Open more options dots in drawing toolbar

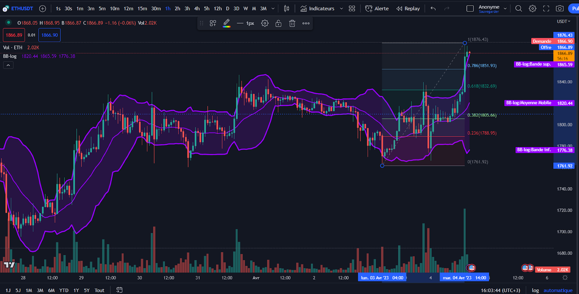click(306, 23)
